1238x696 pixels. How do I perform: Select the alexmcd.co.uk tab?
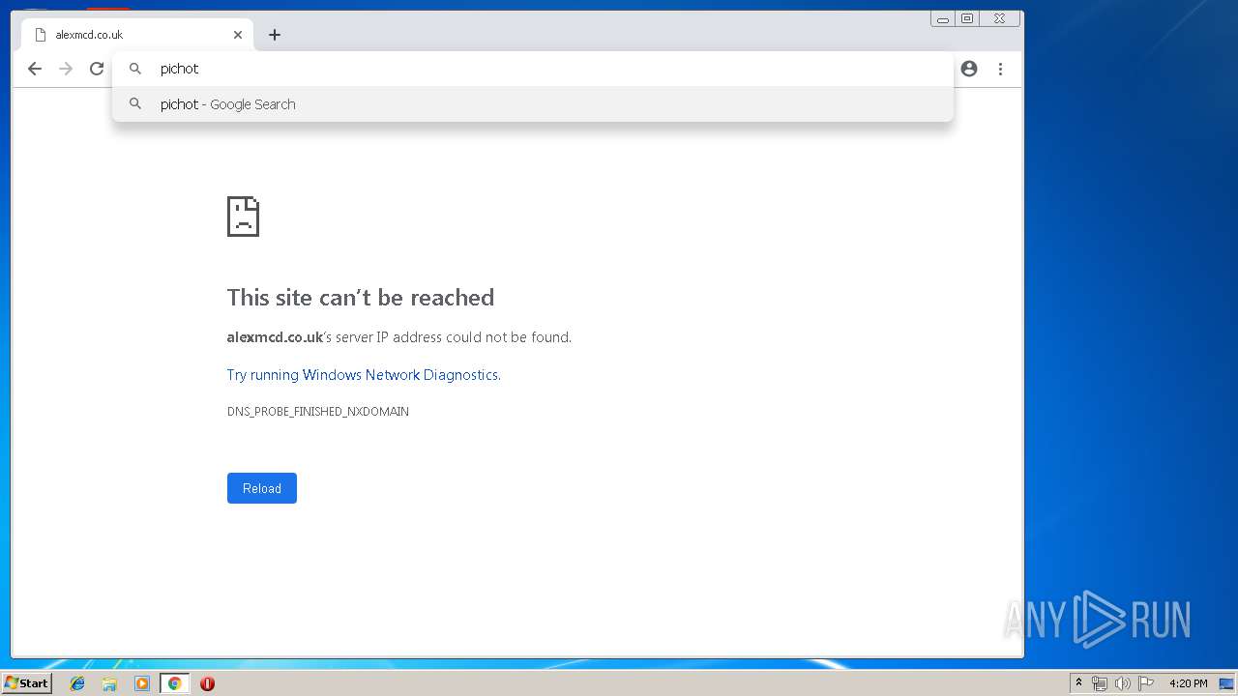137,35
